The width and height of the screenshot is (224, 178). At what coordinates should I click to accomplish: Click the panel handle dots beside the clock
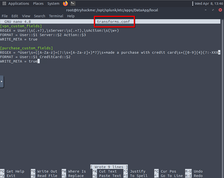click(193, 4)
